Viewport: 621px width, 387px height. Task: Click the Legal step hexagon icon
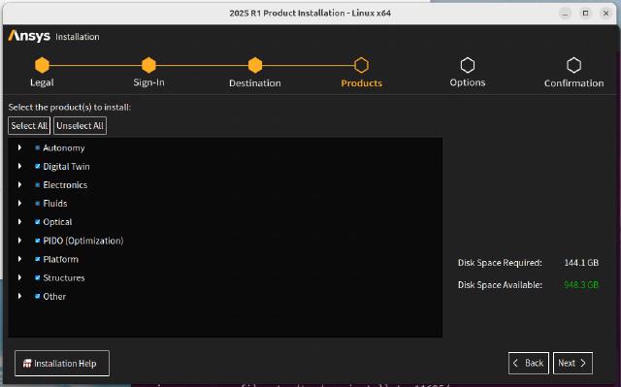tap(42, 65)
